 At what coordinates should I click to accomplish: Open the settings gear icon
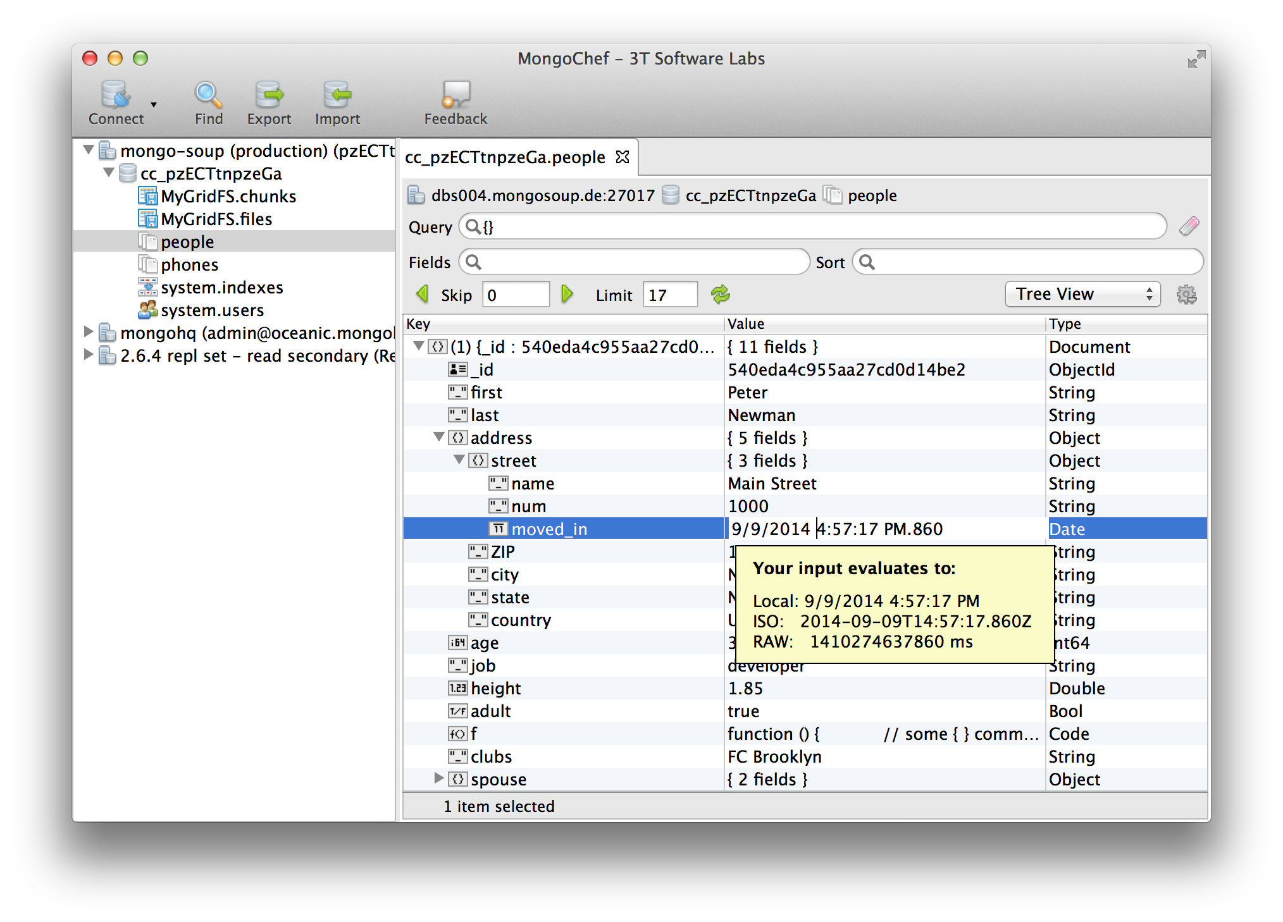click(x=1186, y=295)
